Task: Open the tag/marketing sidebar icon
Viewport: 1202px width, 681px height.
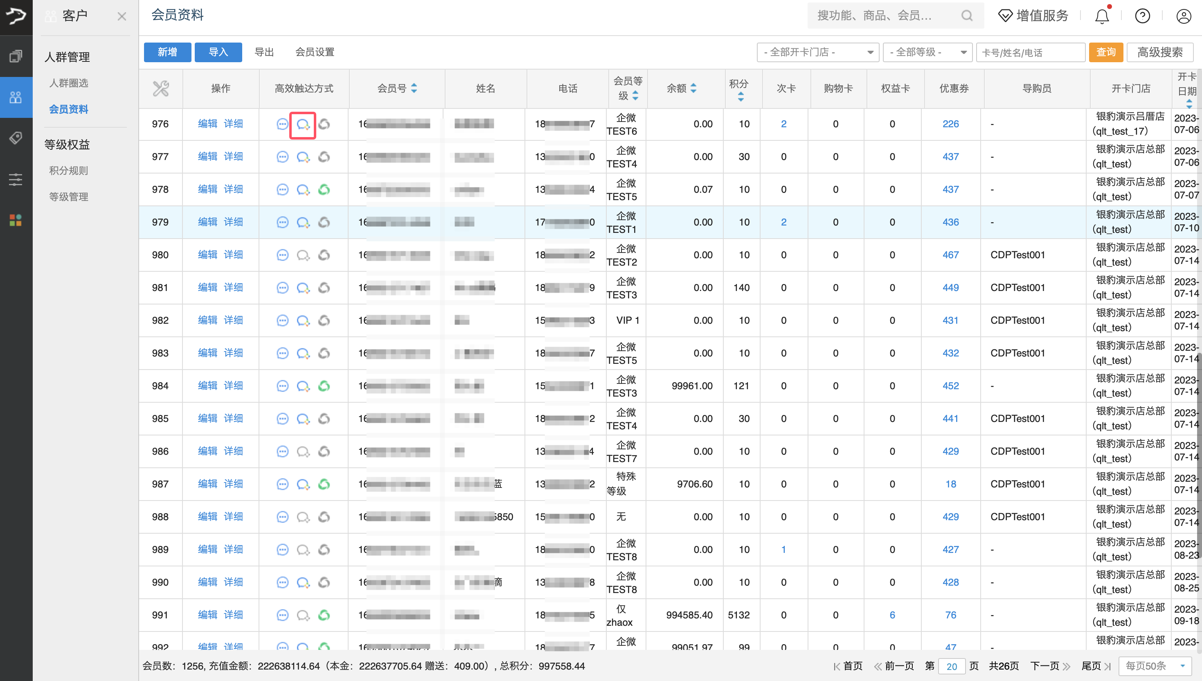Action: point(16,138)
